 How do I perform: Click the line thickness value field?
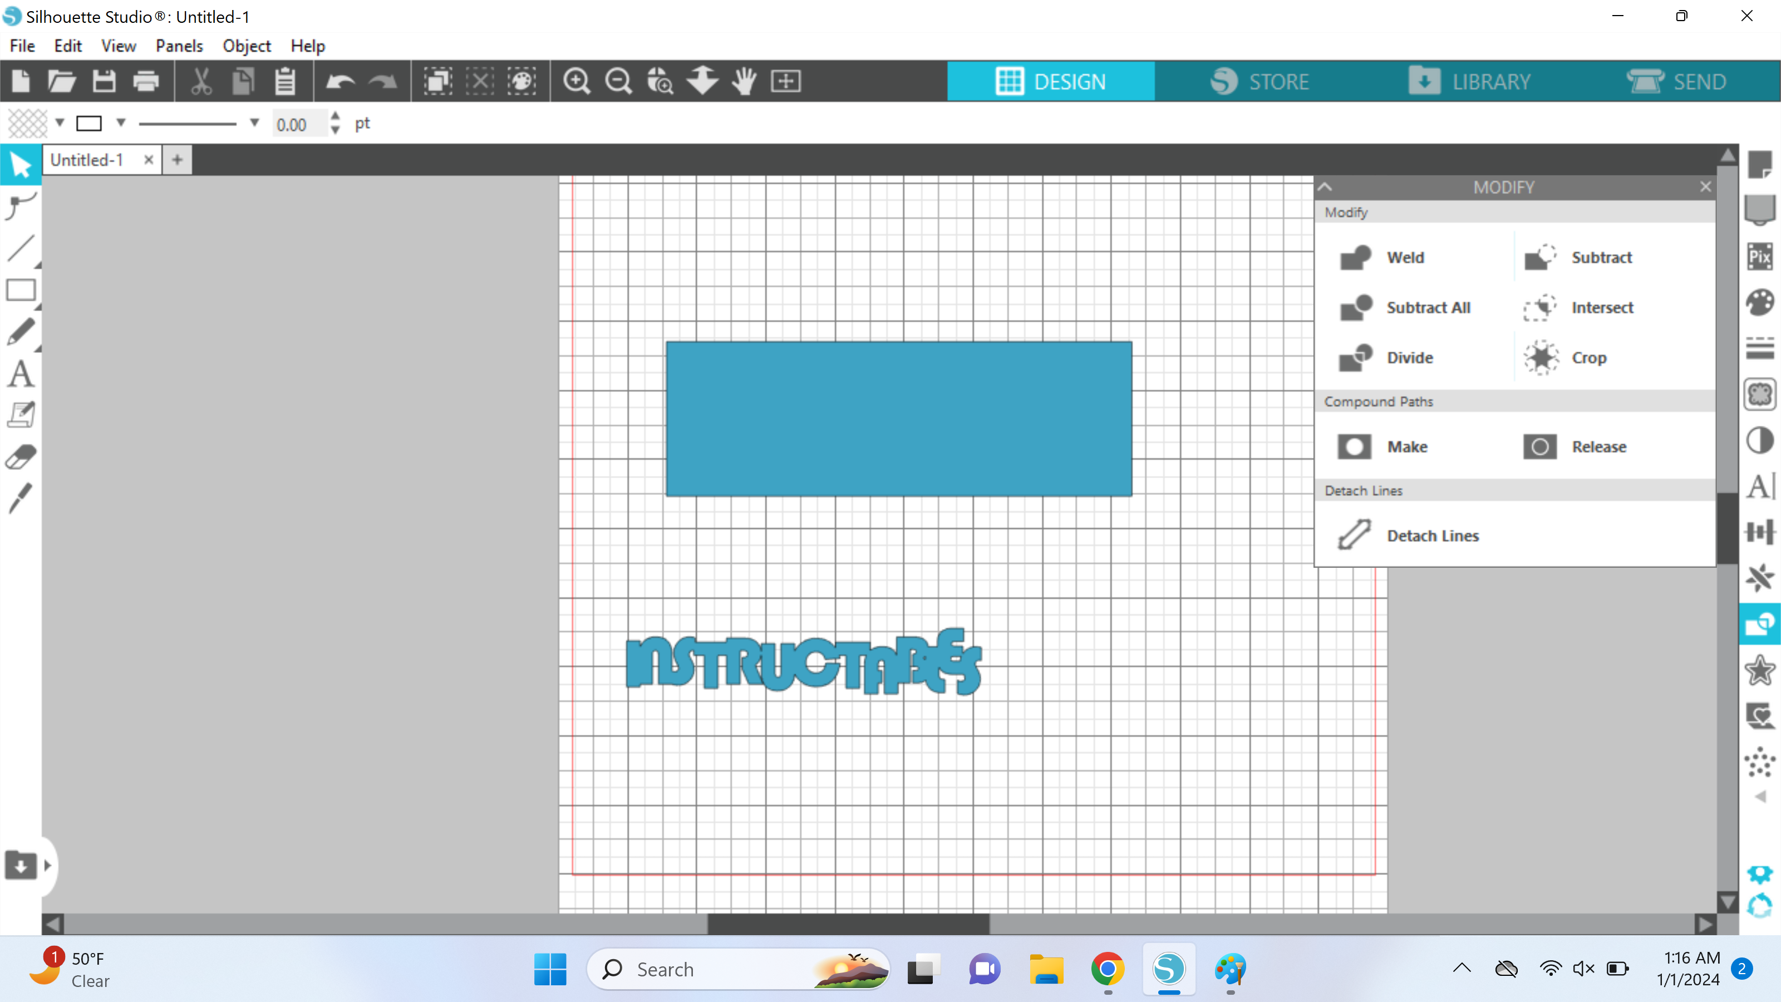pos(299,124)
